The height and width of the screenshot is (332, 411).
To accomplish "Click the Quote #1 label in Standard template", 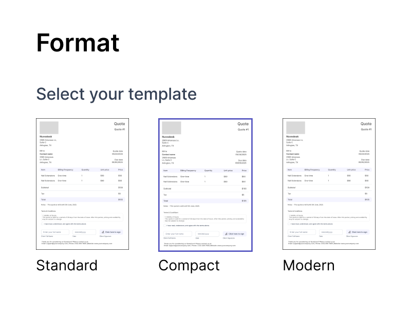I will click(x=119, y=129).
